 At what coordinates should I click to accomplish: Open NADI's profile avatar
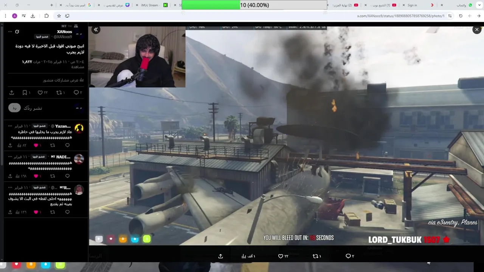79,159
